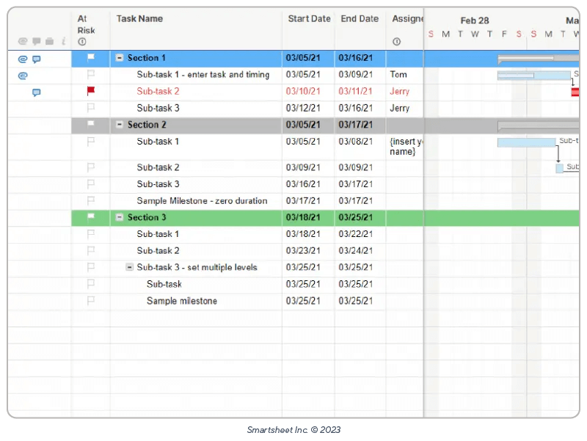Click the attachment paperclip icon in the header

click(22, 41)
